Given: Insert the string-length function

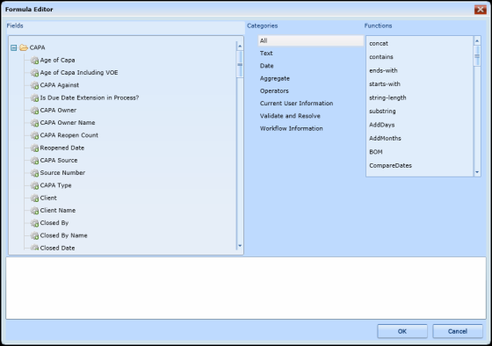Looking at the screenshot, I should (387, 97).
